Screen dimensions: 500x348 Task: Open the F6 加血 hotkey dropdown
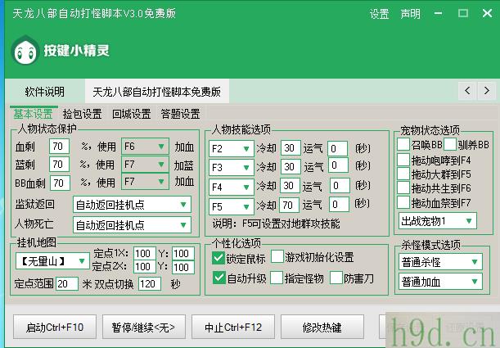145,147
